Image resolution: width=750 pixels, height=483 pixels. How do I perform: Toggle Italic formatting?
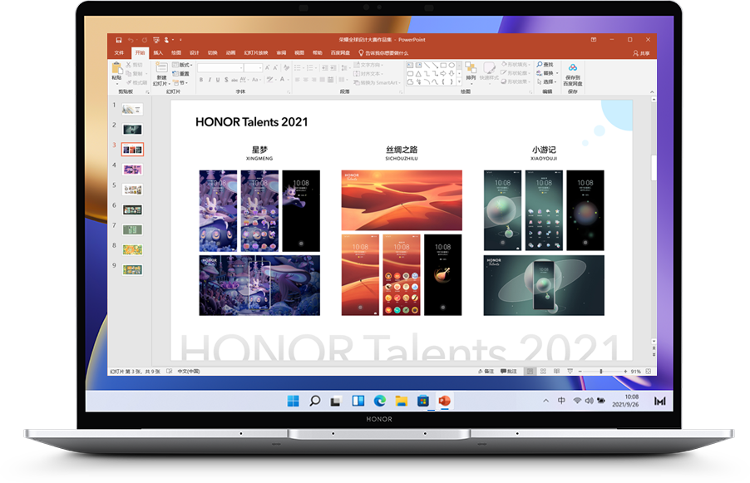210,79
